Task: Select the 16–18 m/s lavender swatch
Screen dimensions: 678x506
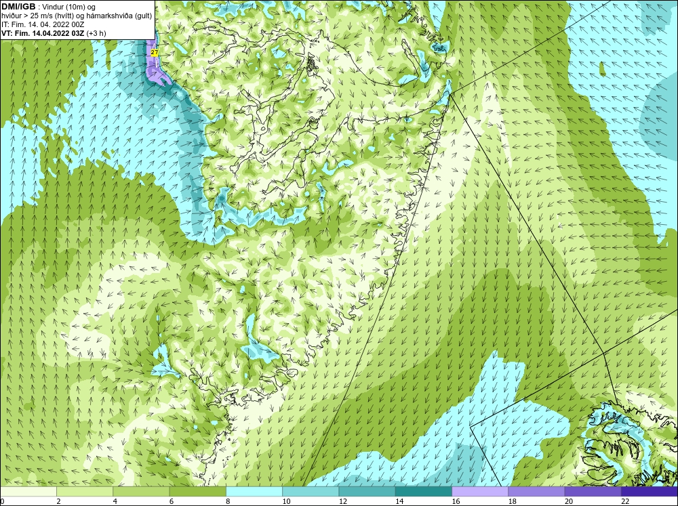Action: point(480,492)
